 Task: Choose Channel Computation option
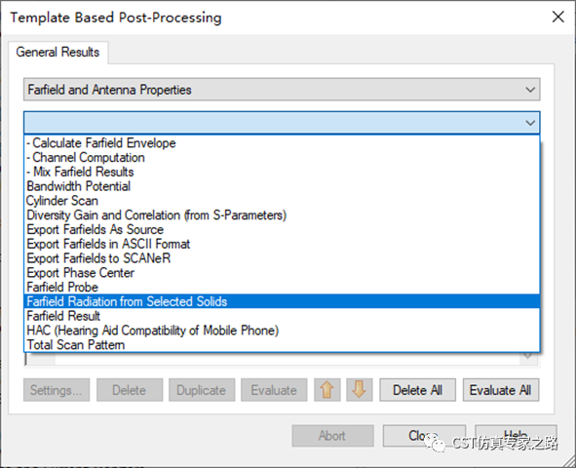click(282, 157)
